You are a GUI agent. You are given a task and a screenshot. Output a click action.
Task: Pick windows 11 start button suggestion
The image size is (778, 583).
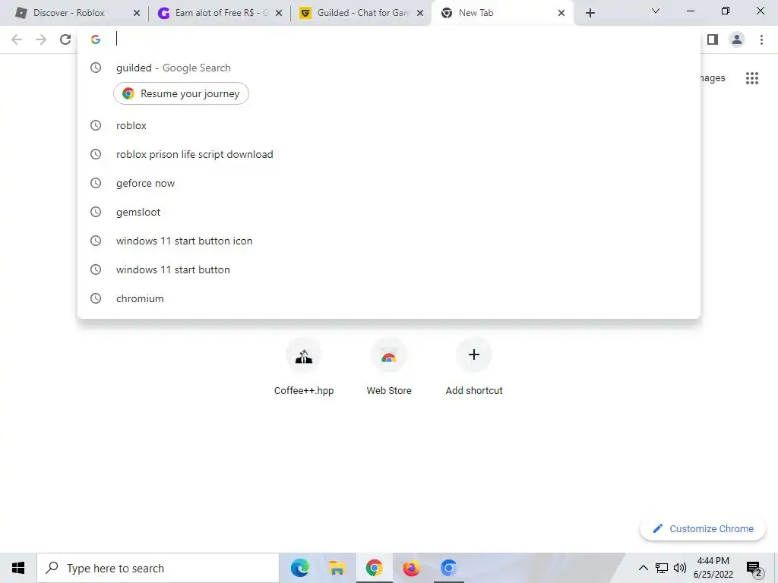coord(388,269)
